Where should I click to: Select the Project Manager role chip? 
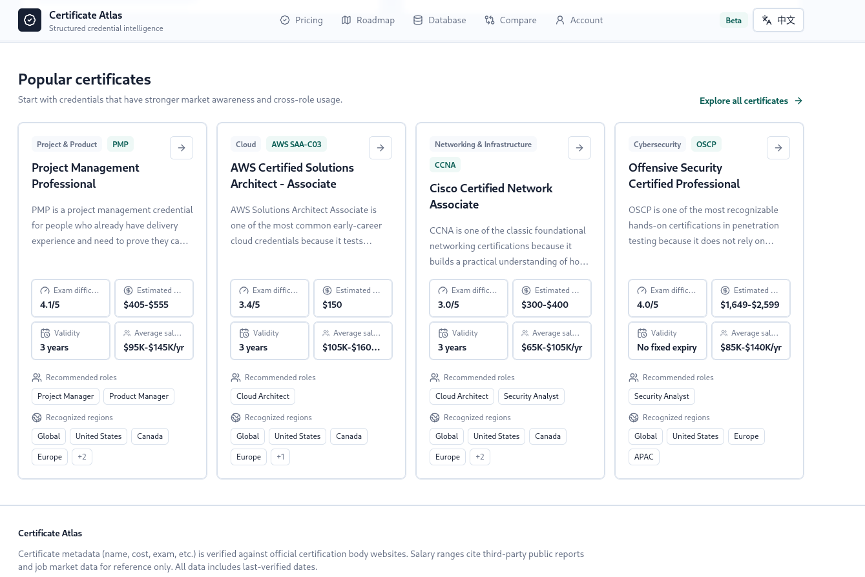[66, 396]
